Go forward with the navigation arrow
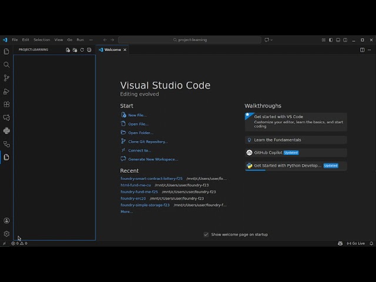Image resolution: width=376 pixels, height=282 pixels. [112, 40]
